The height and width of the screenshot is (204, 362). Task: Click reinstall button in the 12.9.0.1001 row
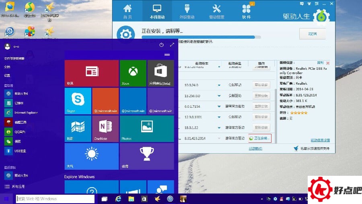click(261, 117)
